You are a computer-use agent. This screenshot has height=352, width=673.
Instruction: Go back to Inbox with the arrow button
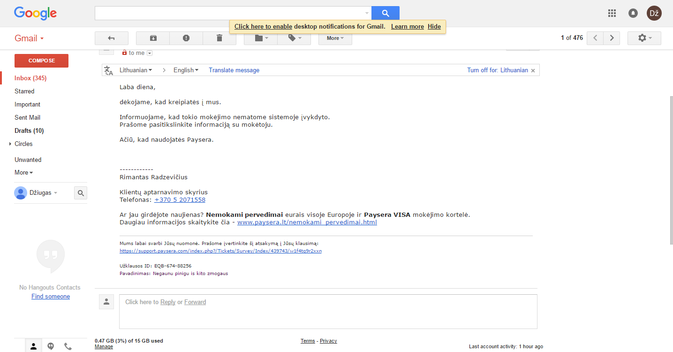112,38
